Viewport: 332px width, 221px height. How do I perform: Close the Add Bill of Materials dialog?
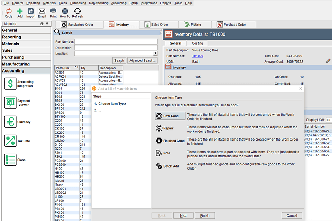[x=300, y=89]
